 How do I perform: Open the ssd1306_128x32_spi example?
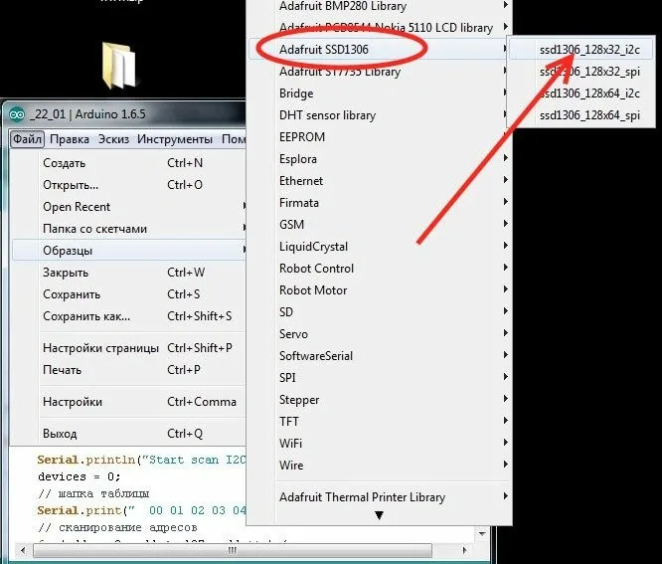[x=580, y=72]
